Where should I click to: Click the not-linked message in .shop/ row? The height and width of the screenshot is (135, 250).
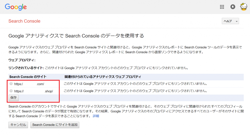click(x=135, y=91)
